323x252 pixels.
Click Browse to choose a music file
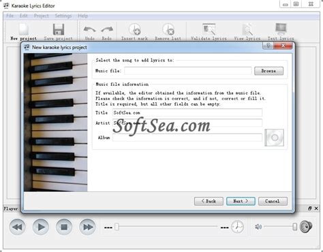click(x=268, y=71)
